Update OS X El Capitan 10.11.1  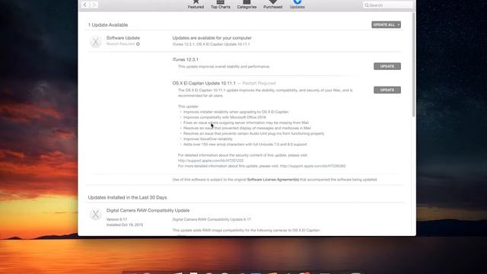pyautogui.click(x=387, y=90)
